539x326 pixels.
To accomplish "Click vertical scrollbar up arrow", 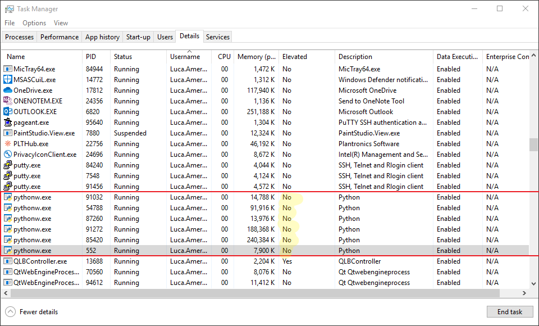I will [533, 56].
